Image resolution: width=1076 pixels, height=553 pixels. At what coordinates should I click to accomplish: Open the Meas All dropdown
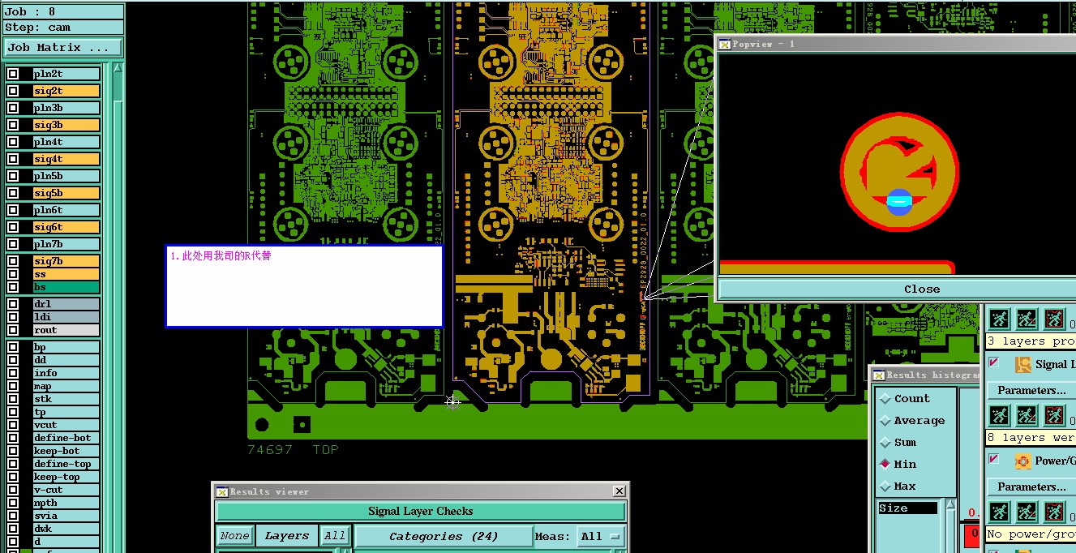(602, 536)
